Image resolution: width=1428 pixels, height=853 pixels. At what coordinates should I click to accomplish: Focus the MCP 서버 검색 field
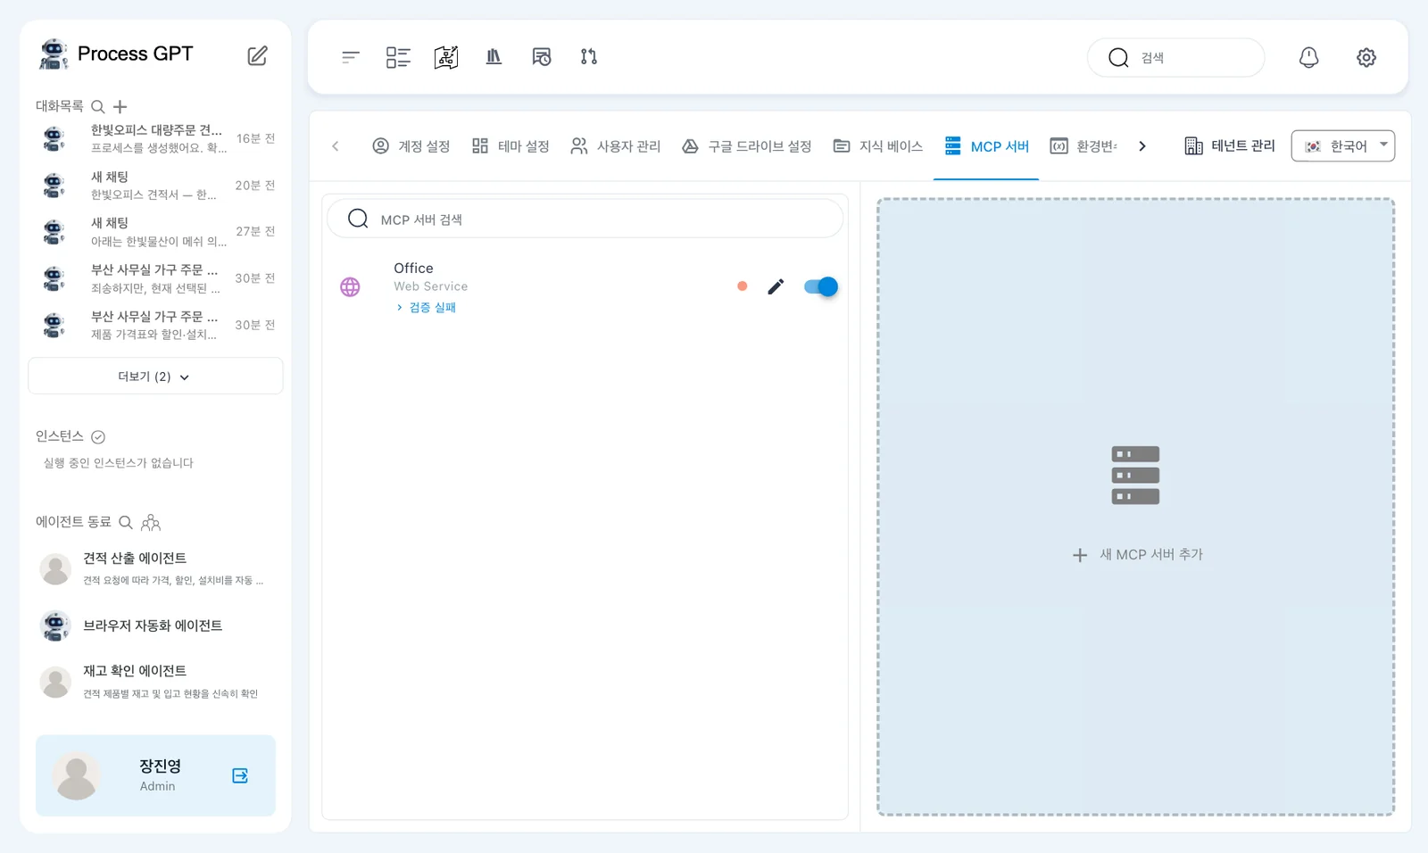coord(585,219)
